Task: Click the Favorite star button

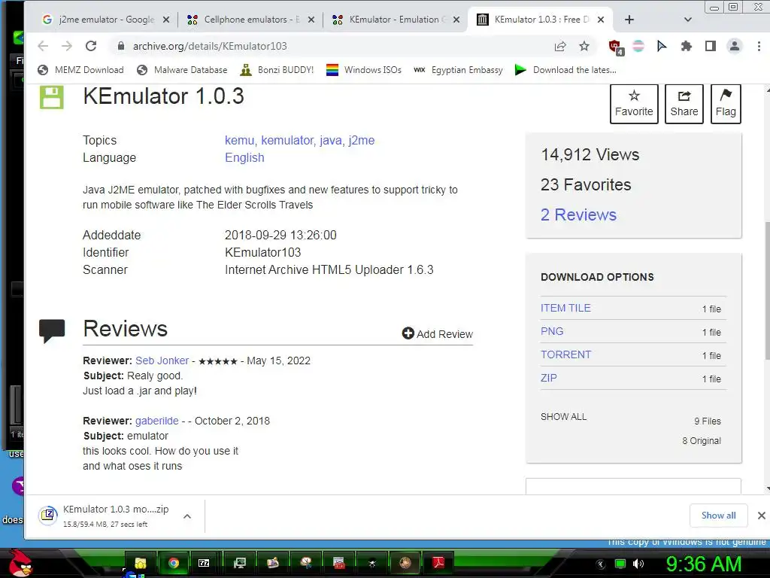Action: tap(634, 103)
